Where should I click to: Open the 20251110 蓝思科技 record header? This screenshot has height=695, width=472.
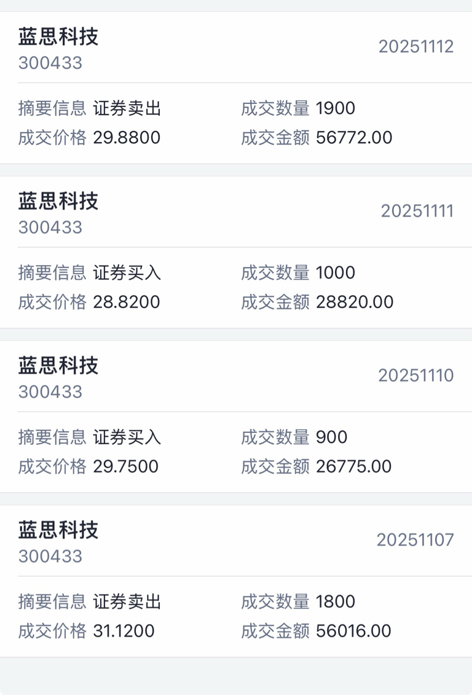coord(236,376)
